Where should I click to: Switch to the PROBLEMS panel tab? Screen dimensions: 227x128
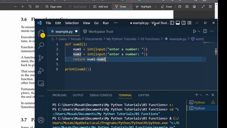59,95
